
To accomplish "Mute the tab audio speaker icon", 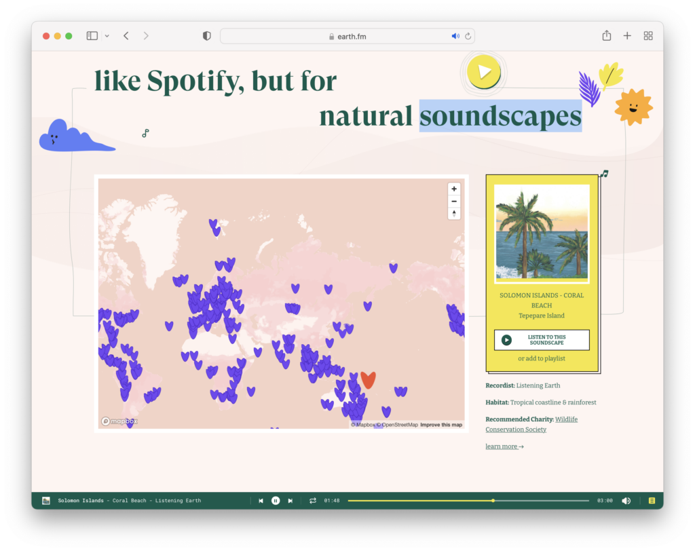I will point(455,37).
